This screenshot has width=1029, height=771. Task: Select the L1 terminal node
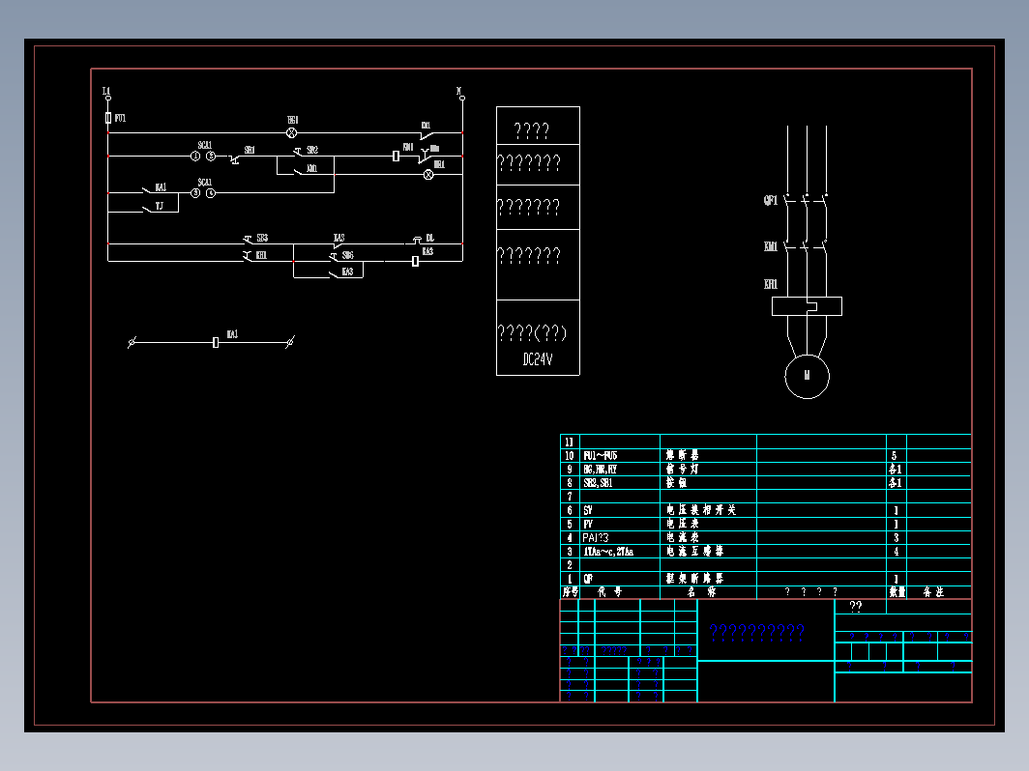click(x=108, y=98)
